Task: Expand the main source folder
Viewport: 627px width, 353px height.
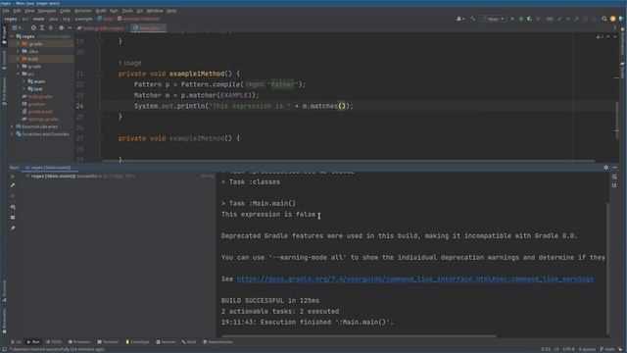Action: (x=24, y=81)
